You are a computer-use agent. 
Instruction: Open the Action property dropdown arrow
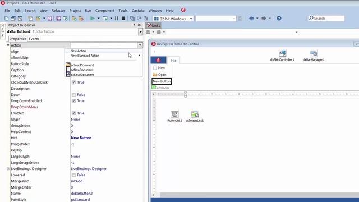tap(140, 45)
